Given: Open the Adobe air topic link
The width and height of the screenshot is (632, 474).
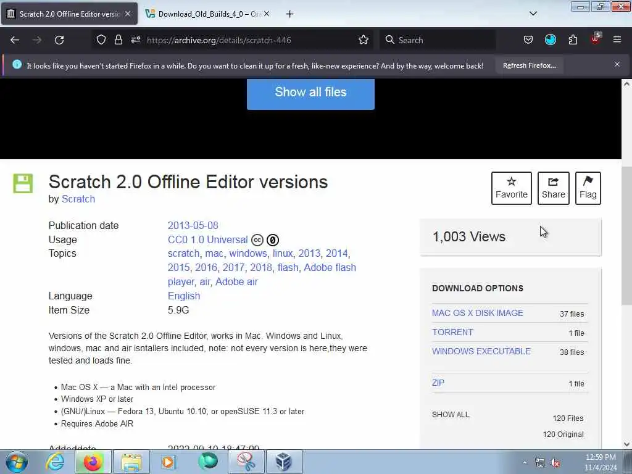Looking at the screenshot, I should (x=236, y=281).
